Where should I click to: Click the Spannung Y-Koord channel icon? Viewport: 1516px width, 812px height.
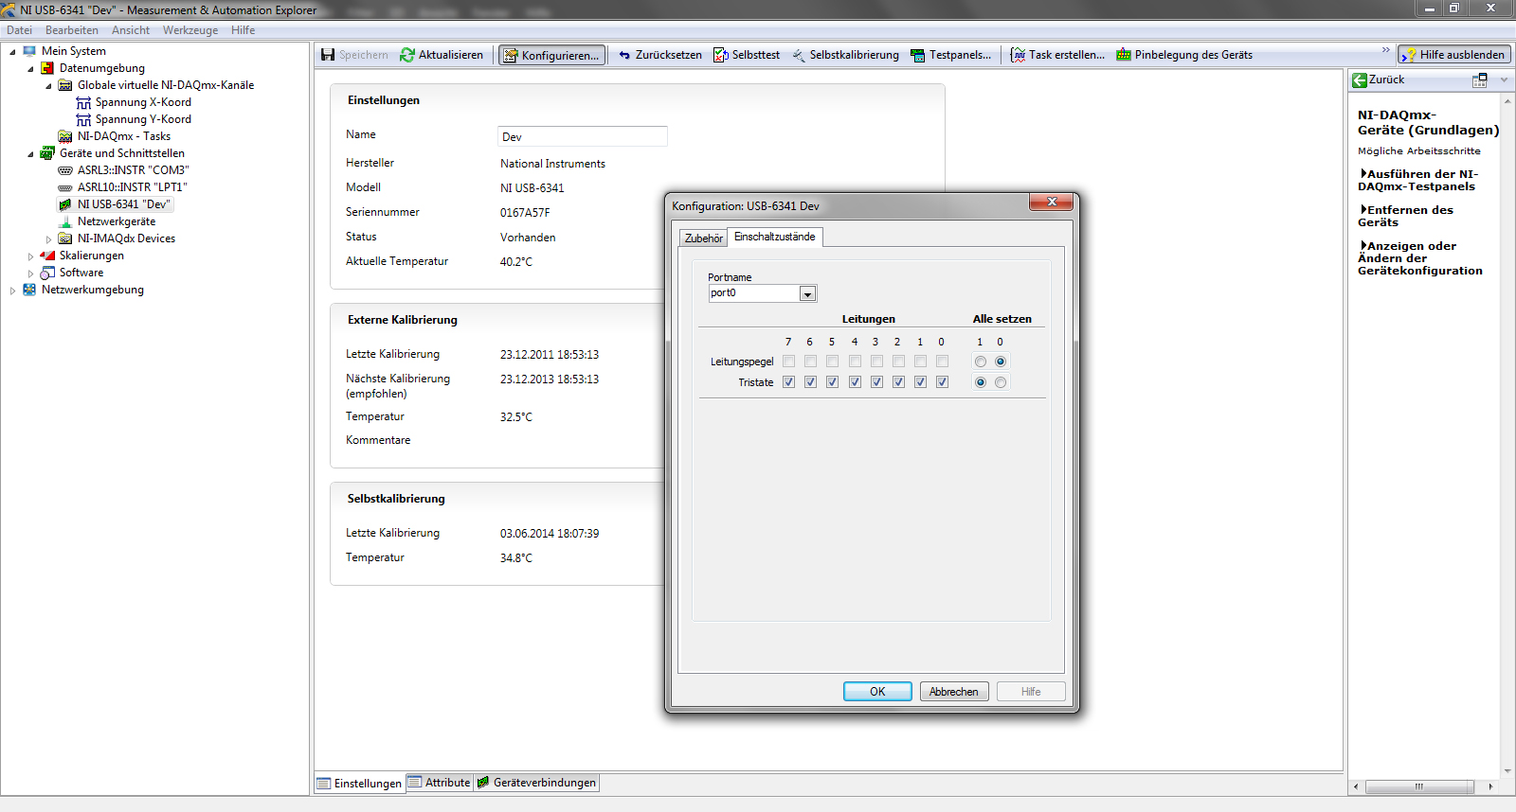83,119
